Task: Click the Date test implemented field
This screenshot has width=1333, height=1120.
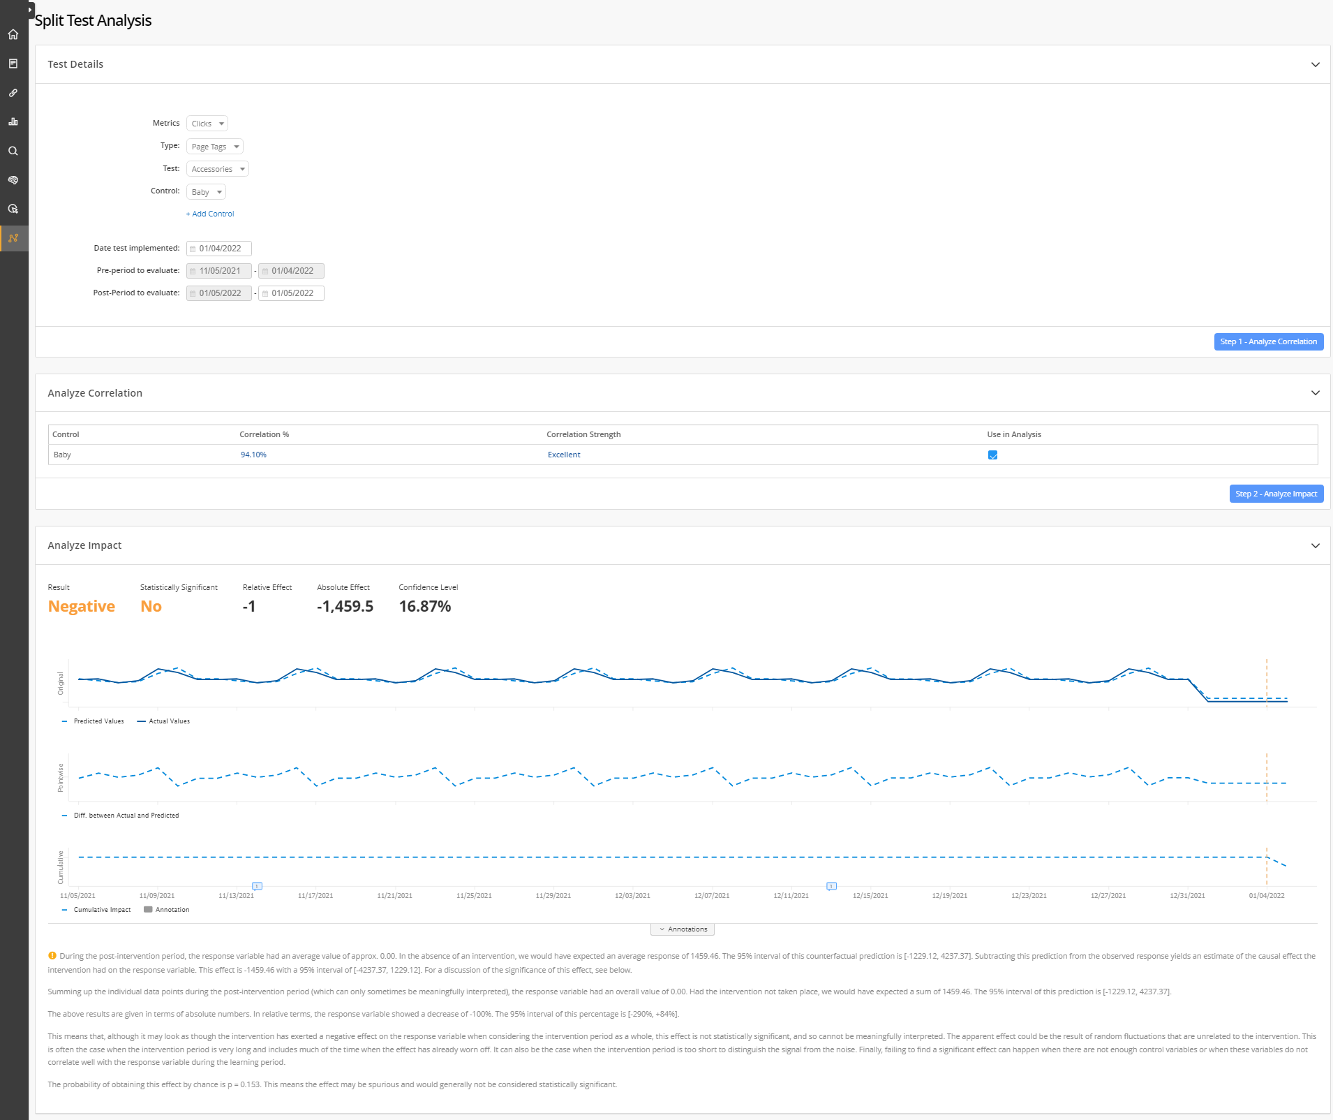Action: pyautogui.click(x=219, y=249)
